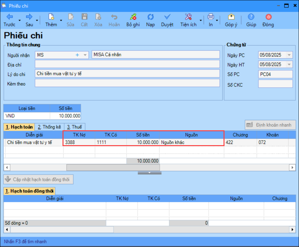Select the Chương cell 422
This screenshot has height=247, width=299.
tap(241, 142)
